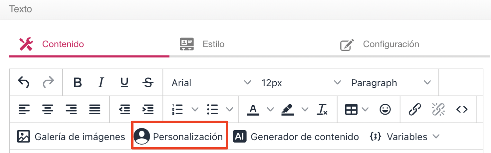
Task: Justify the paragraph text
Action: pos(95,110)
